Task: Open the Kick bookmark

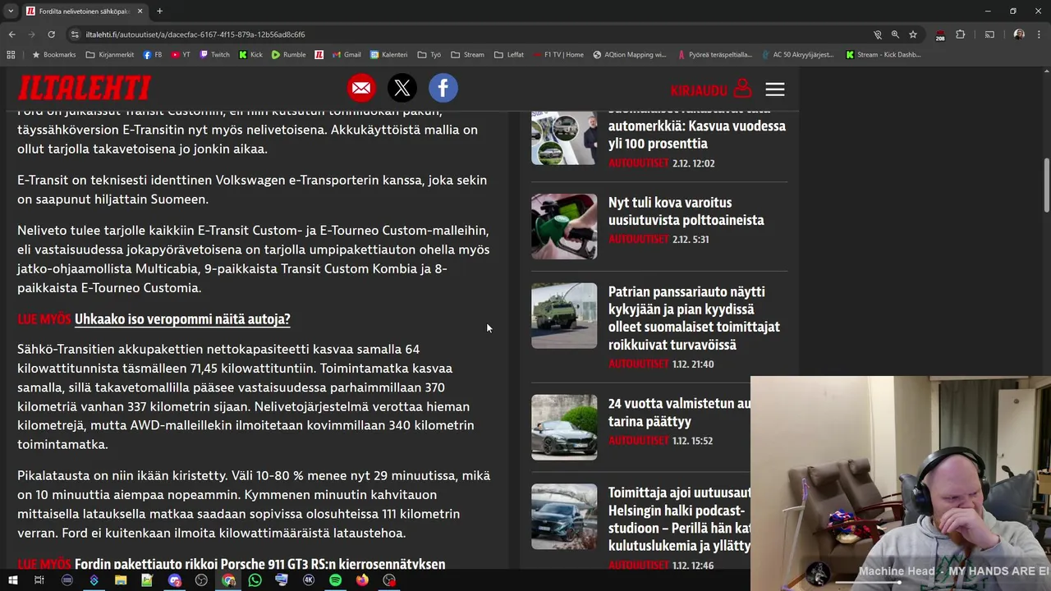Action: pos(251,55)
